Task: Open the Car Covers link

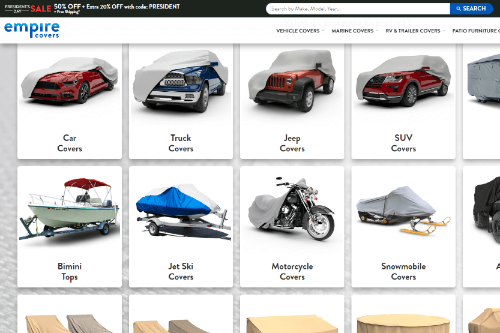Action: click(70, 143)
